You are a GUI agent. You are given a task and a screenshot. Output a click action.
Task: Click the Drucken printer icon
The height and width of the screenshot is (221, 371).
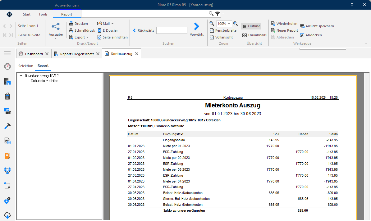pyautogui.click(x=71, y=24)
